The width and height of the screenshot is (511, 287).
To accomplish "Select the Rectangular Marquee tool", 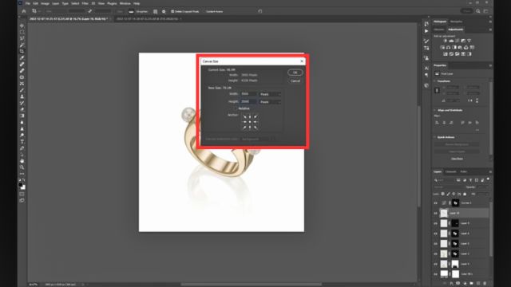I will pyautogui.click(x=22, y=32).
